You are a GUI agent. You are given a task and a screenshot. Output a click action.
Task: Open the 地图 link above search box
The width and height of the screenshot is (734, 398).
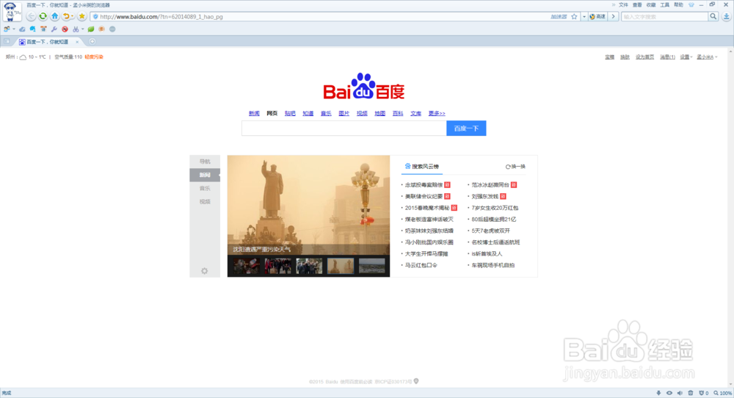pyautogui.click(x=379, y=113)
